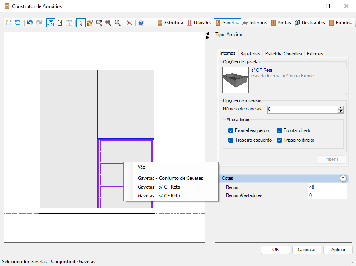
Task: Click the Inserir button
Action: 331,159
